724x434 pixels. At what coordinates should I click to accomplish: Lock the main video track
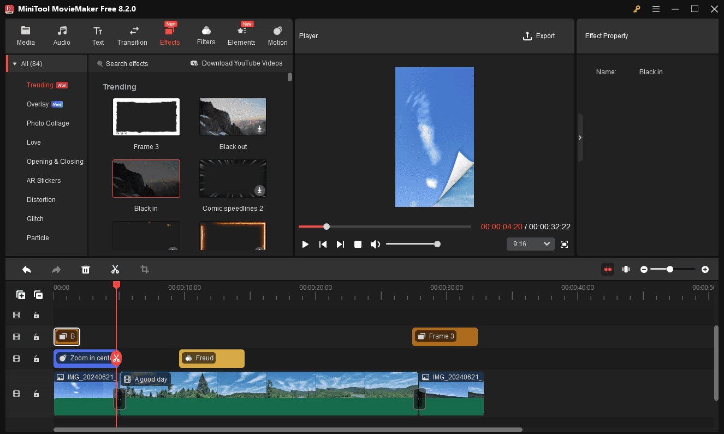click(x=36, y=394)
